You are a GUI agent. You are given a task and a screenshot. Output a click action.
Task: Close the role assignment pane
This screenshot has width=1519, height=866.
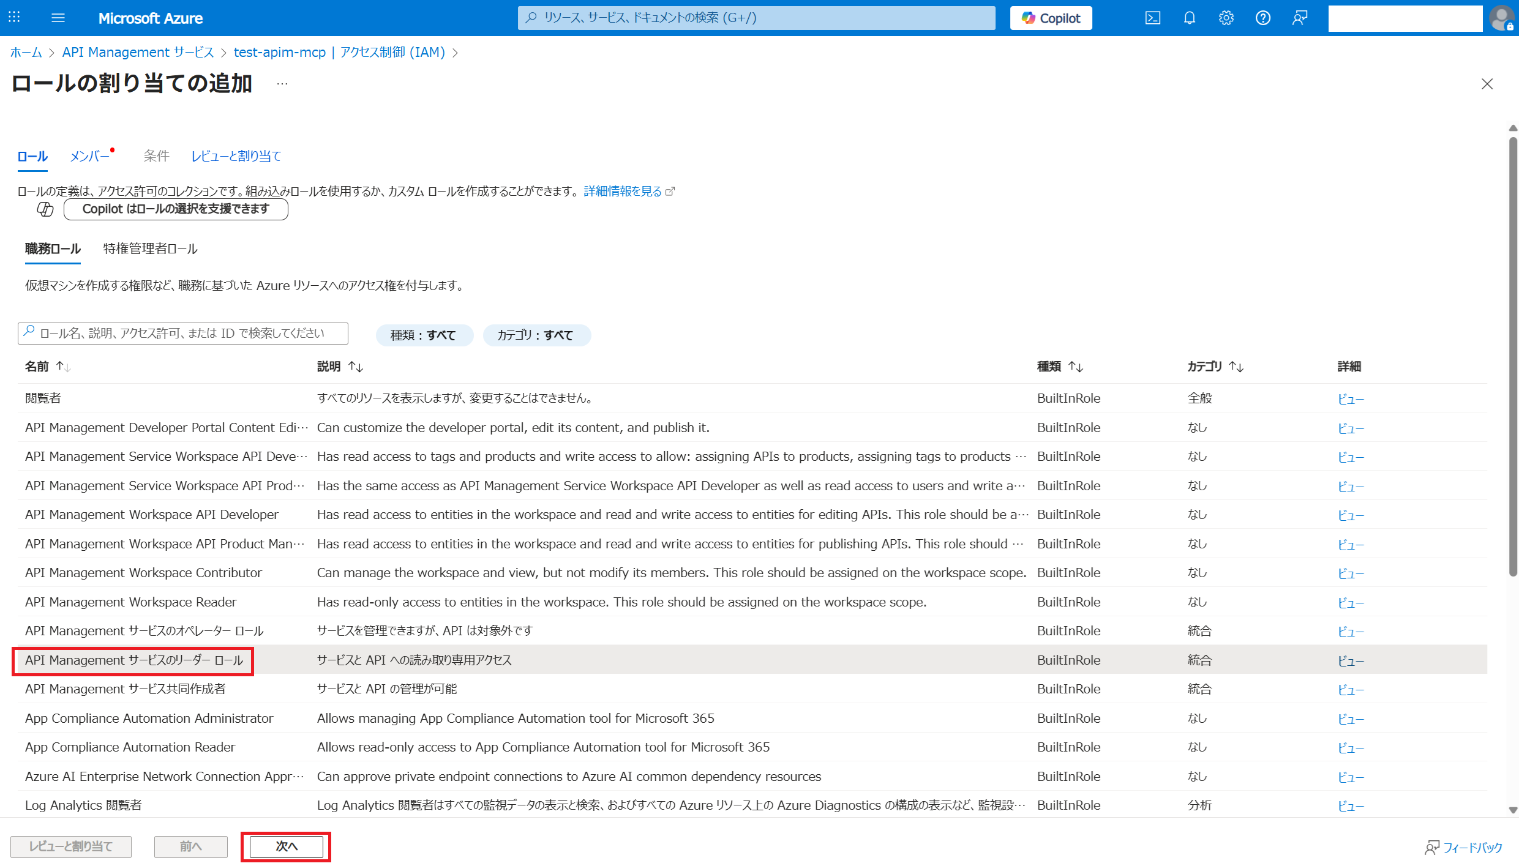pyautogui.click(x=1487, y=84)
